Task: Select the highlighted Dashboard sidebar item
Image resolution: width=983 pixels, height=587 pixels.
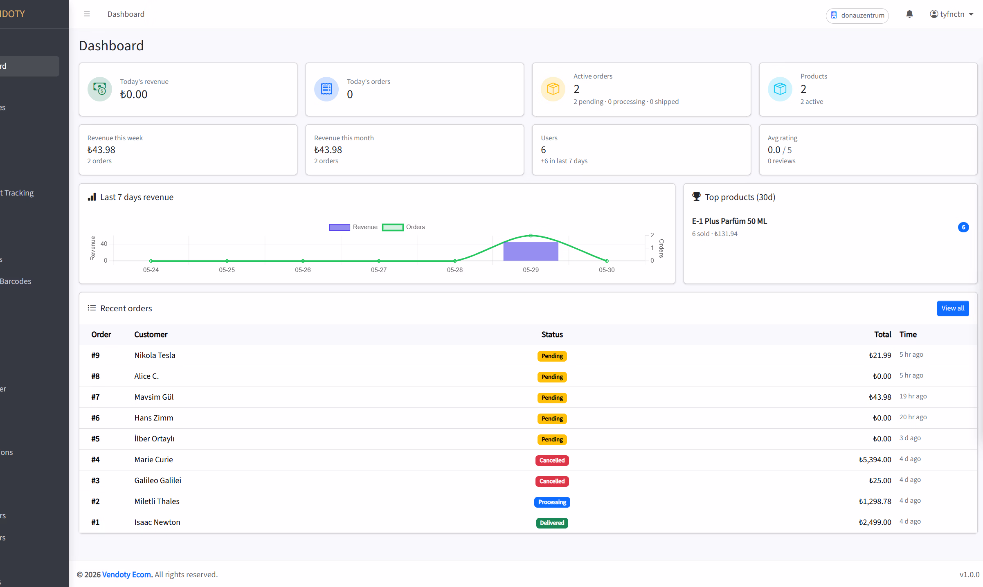Action: click(x=29, y=66)
